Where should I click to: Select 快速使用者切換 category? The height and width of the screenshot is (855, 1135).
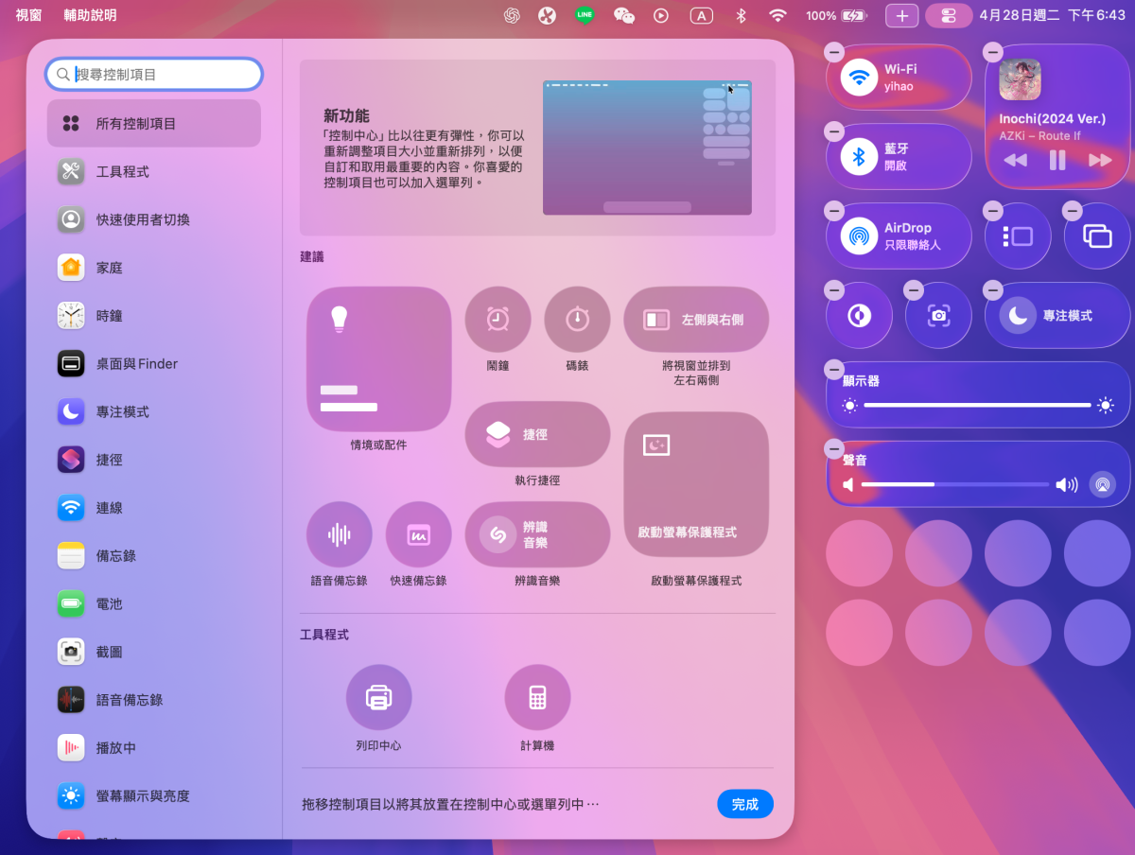(x=153, y=219)
